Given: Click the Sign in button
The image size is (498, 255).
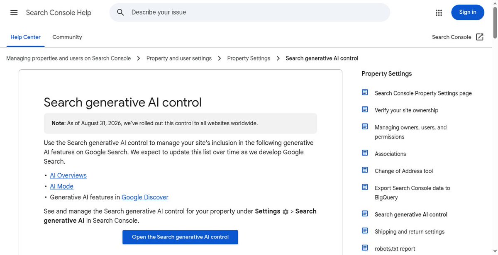Looking at the screenshot, I should click(468, 12).
